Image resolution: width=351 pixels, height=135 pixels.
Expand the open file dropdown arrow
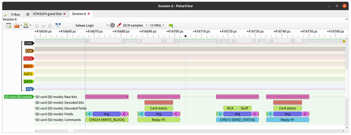coord(21,26)
